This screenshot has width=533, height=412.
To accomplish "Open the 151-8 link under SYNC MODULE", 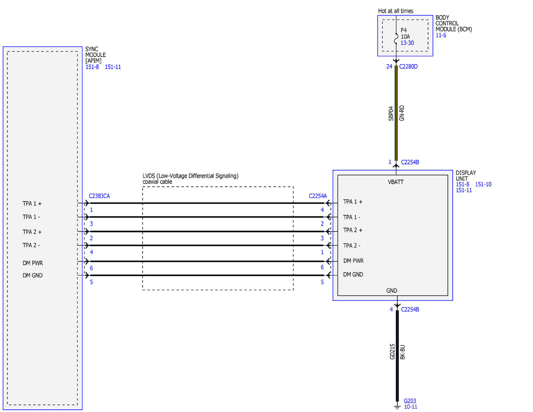I will click(91, 67).
